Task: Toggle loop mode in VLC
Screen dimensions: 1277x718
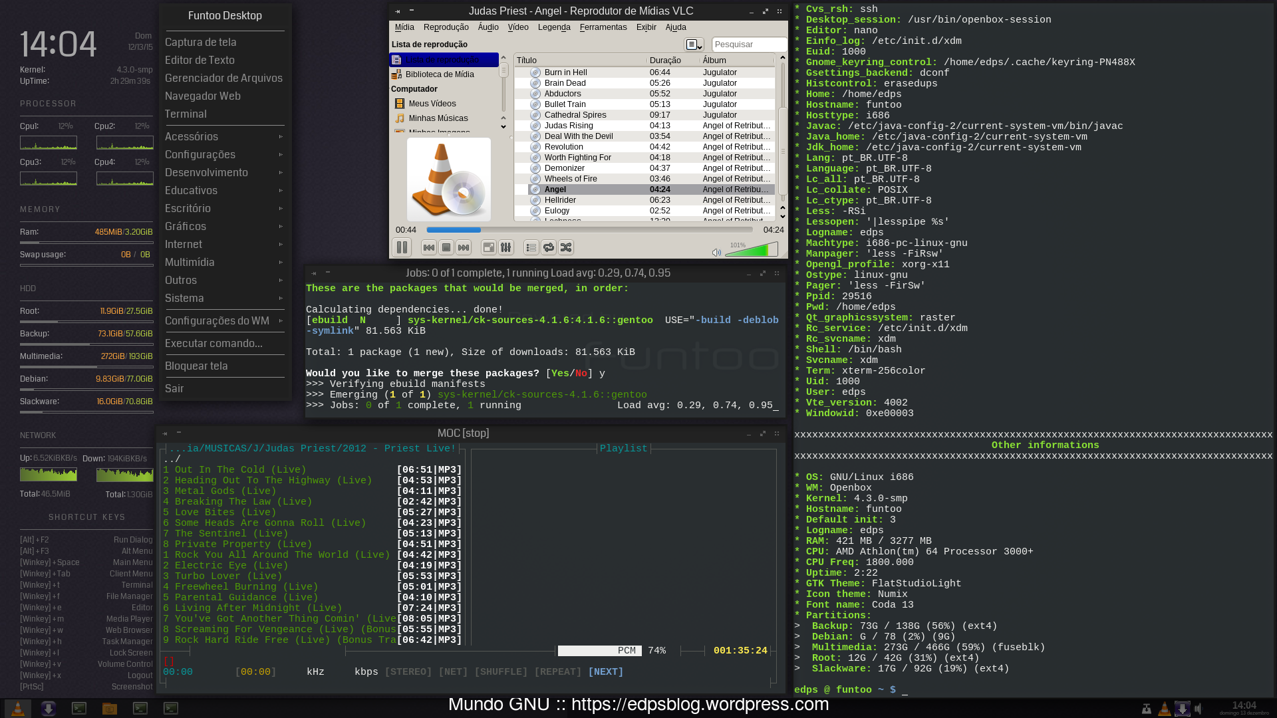Action: (x=549, y=247)
